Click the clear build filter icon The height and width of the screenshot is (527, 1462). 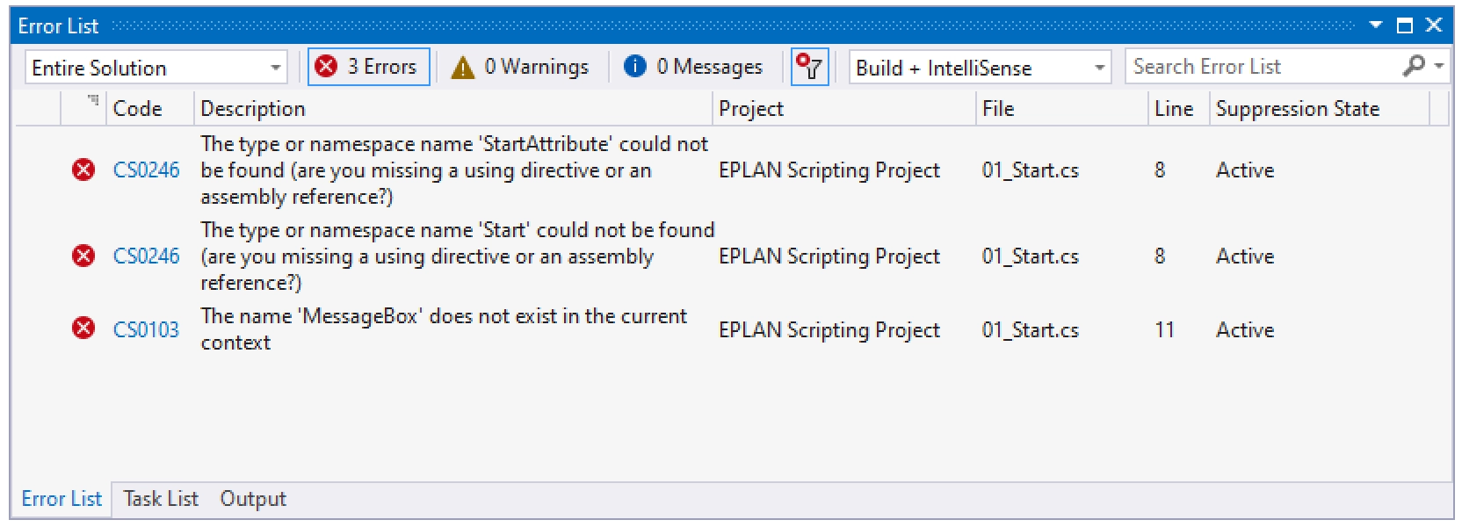click(809, 67)
